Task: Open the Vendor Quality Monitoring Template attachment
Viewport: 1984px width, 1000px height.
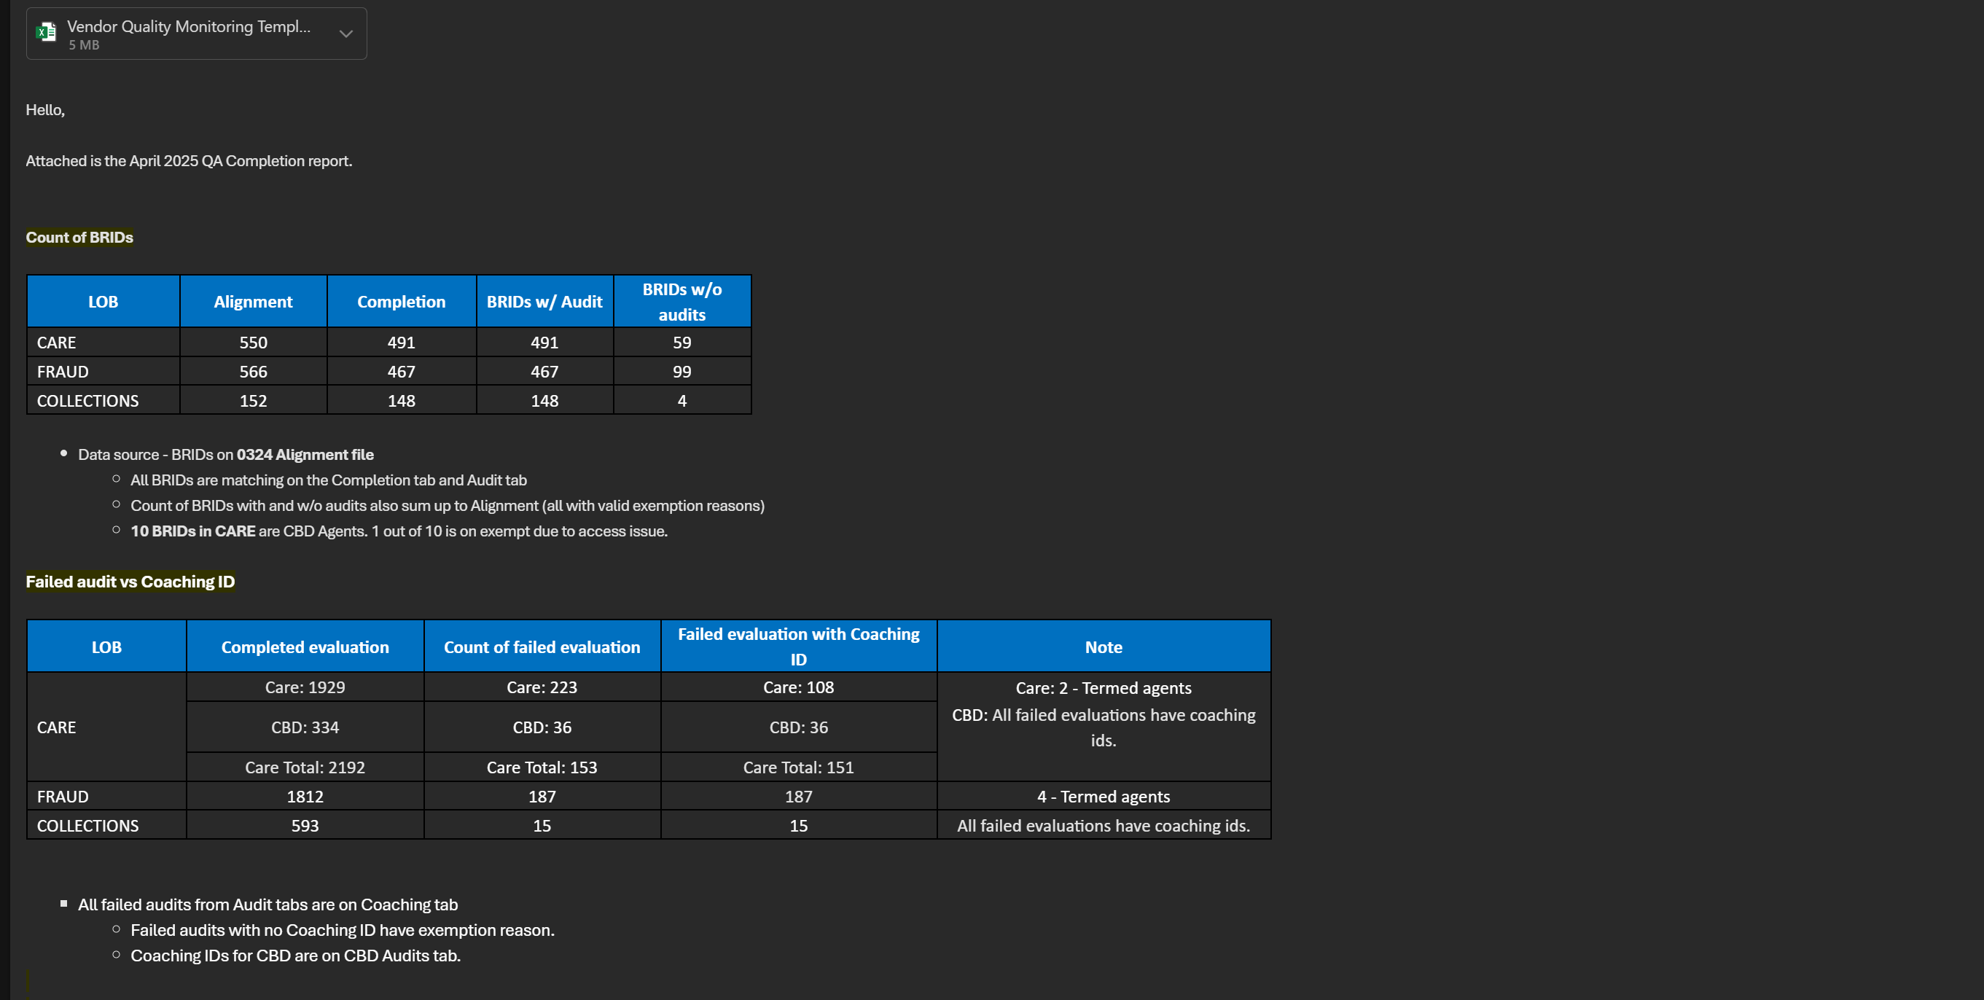Action: 189,27
